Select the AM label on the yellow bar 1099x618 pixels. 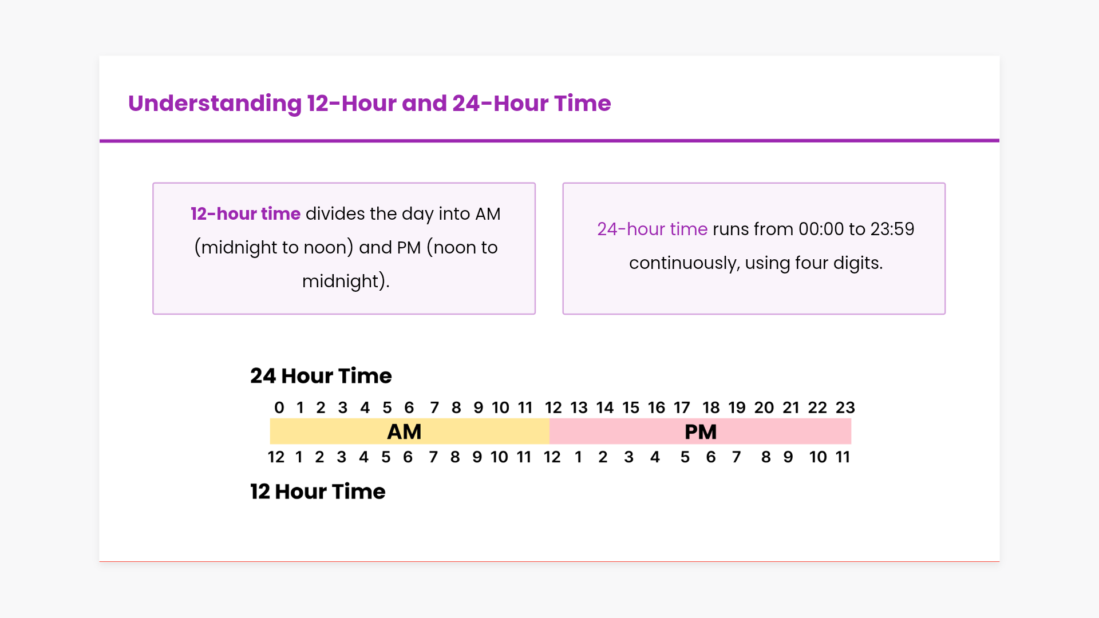tap(404, 432)
